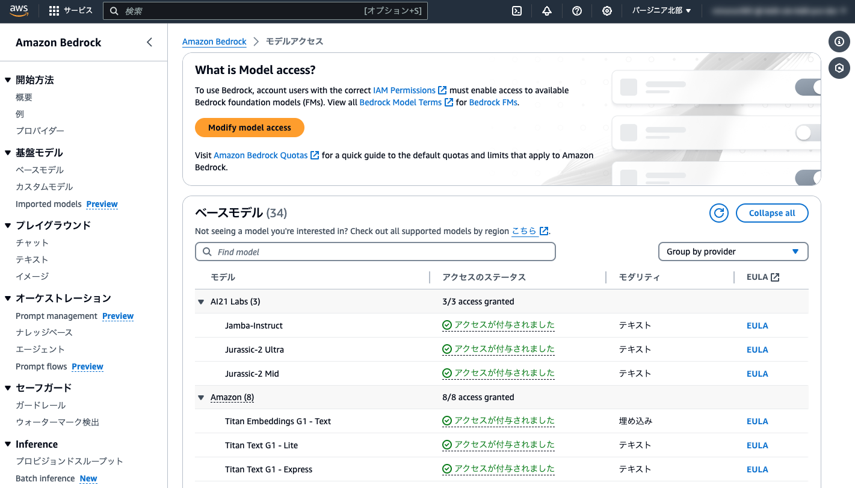Collapse the オーケストレーション sidebar section
The image size is (855, 488).
tap(8, 298)
